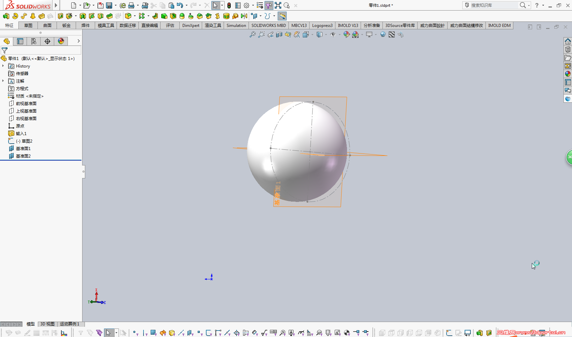Screen dimensions: 572x337
Task: Click the 搜索知识库 search field
Action: [494, 5]
